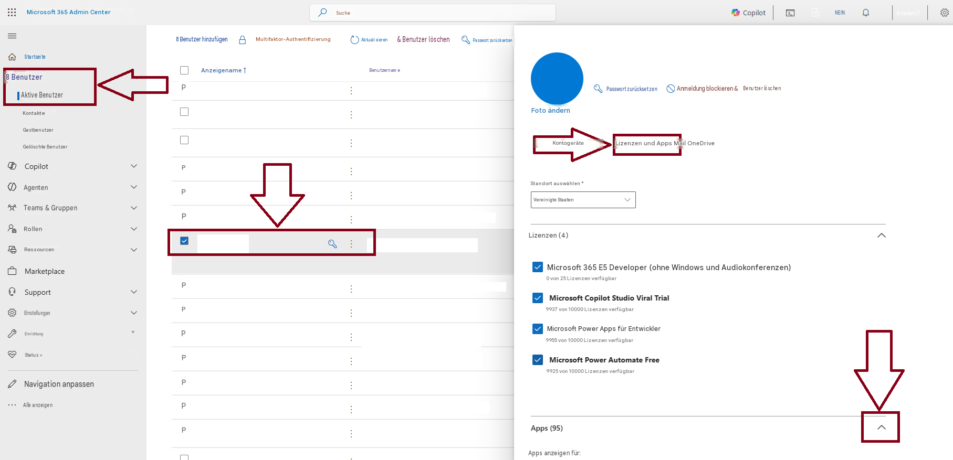Sort by the Anzeigename column header
The height and width of the screenshot is (460, 953).
click(x=223, y=70)
